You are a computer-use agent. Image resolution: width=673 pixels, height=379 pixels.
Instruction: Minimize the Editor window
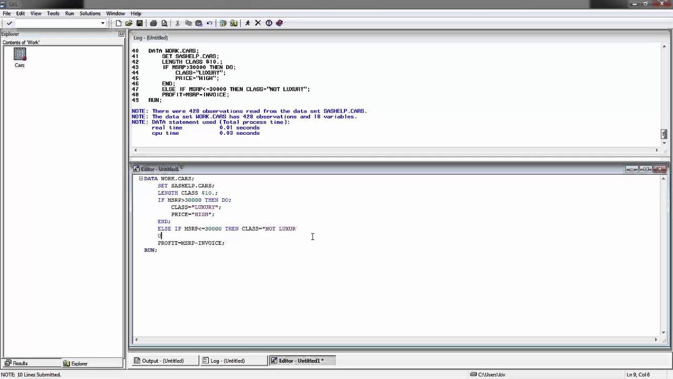pos(631,169)
